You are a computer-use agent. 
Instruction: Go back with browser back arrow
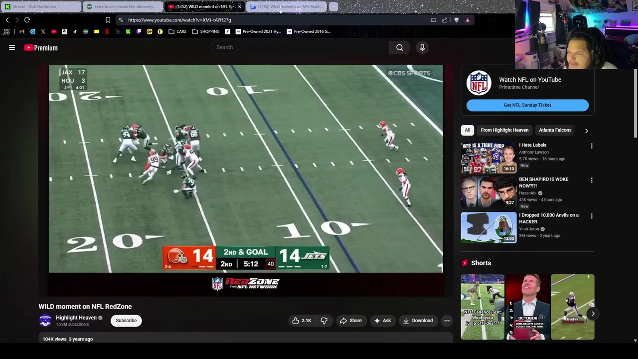(7, 20)
